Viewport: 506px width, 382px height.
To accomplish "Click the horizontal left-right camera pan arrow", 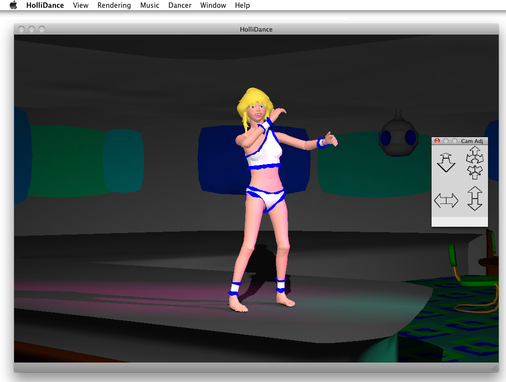I will point(446,200).
